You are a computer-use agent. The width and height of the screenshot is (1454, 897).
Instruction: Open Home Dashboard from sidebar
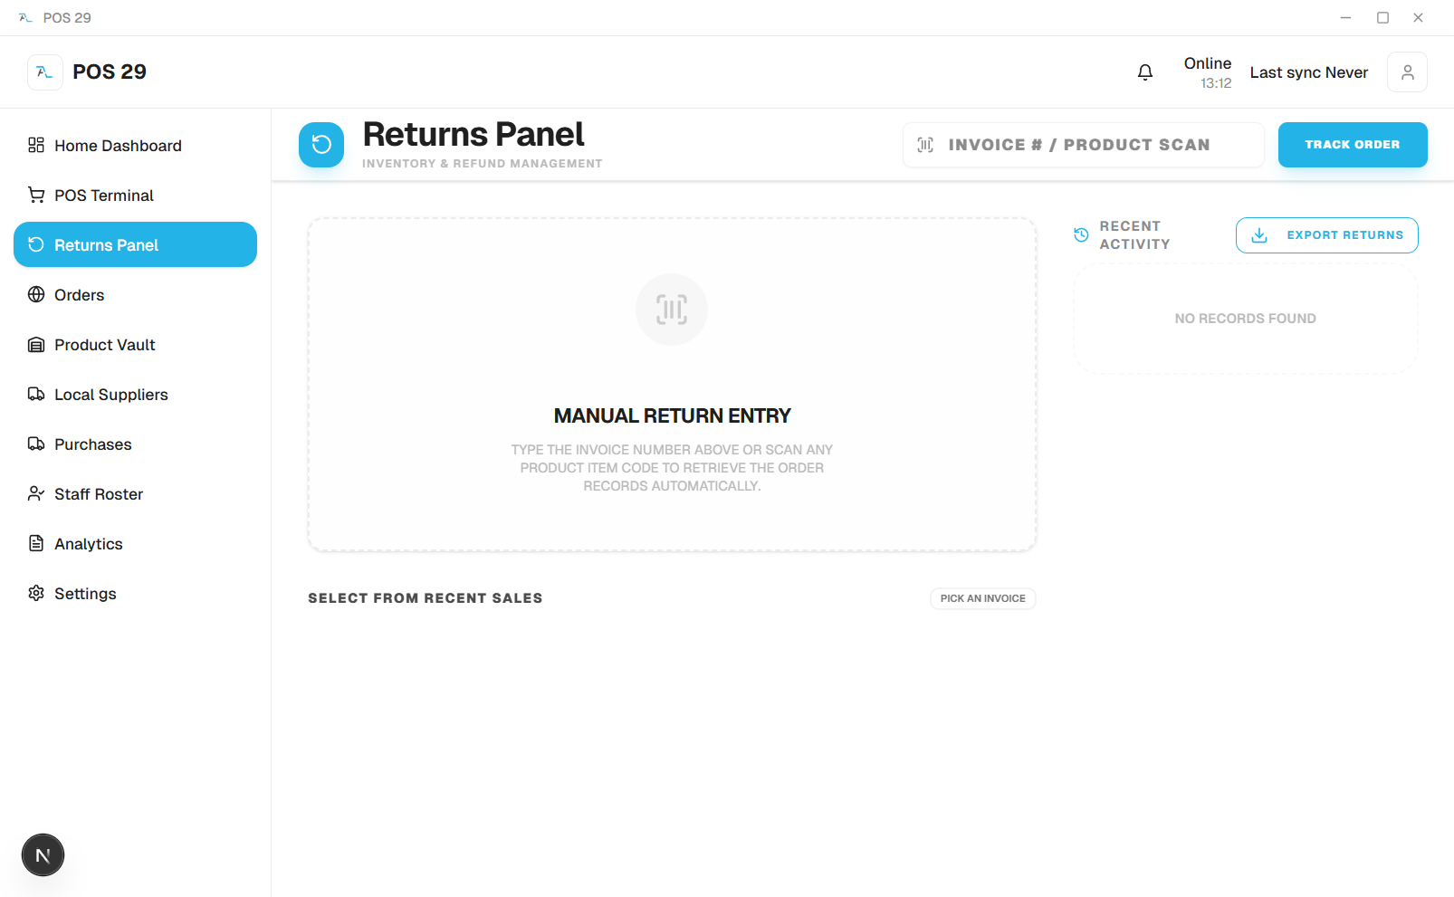[x=135, y=146]
